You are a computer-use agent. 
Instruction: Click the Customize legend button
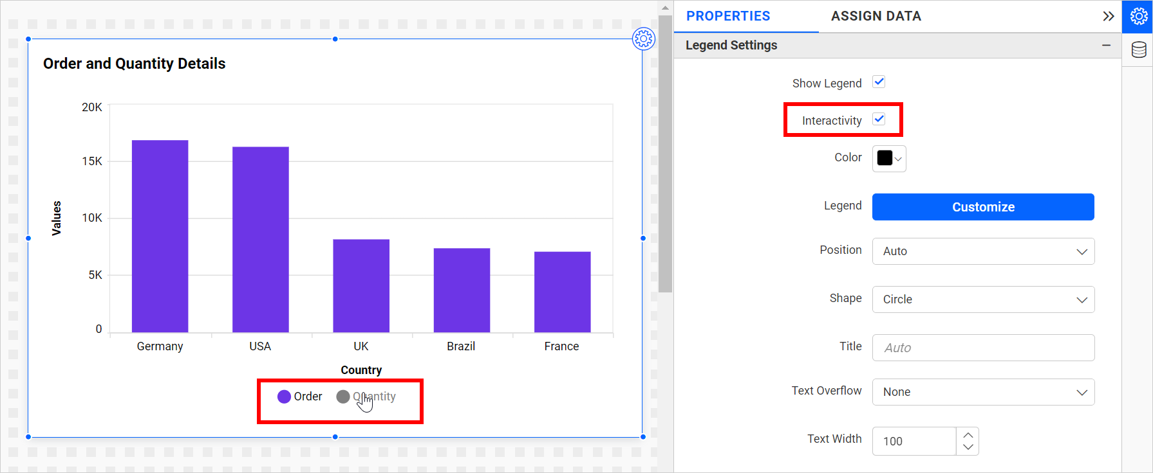(x=983, y=207)
